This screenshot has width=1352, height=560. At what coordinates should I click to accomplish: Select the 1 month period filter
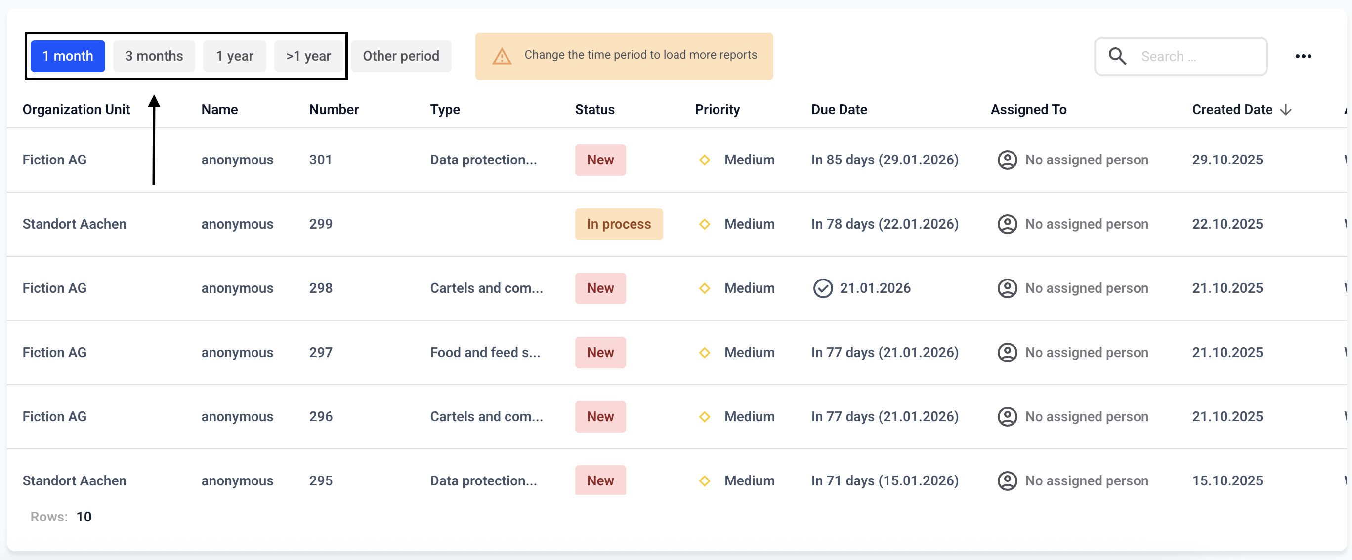(68, 56)
